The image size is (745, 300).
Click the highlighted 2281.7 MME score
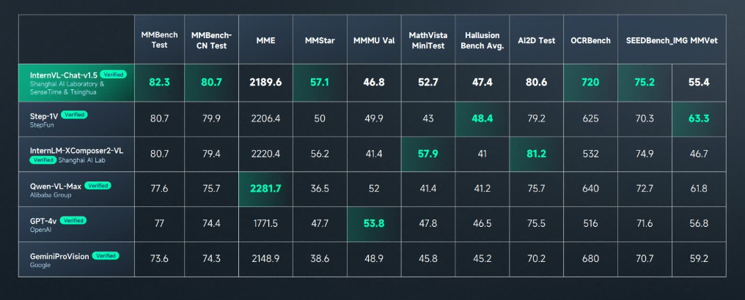[265, 189]
